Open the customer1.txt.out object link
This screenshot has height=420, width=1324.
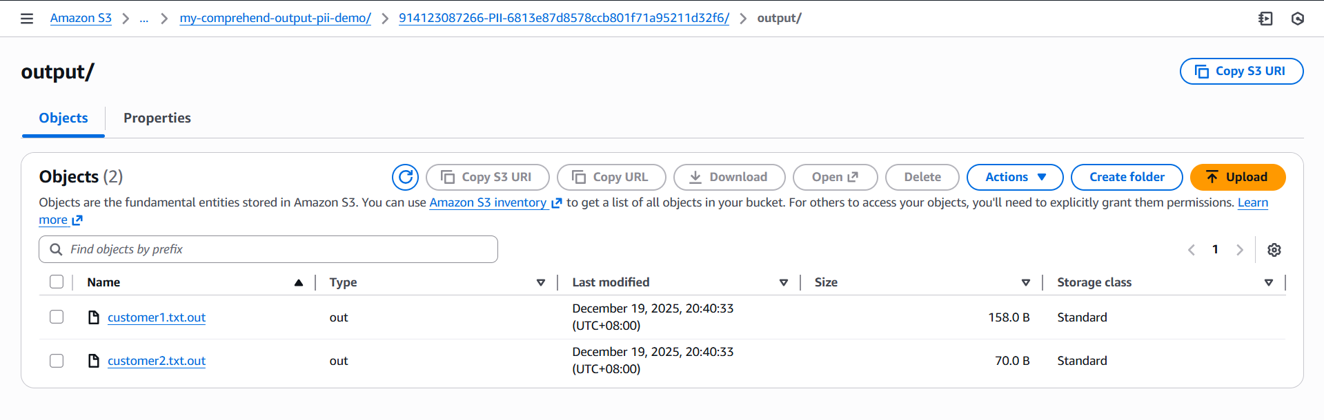156,317
